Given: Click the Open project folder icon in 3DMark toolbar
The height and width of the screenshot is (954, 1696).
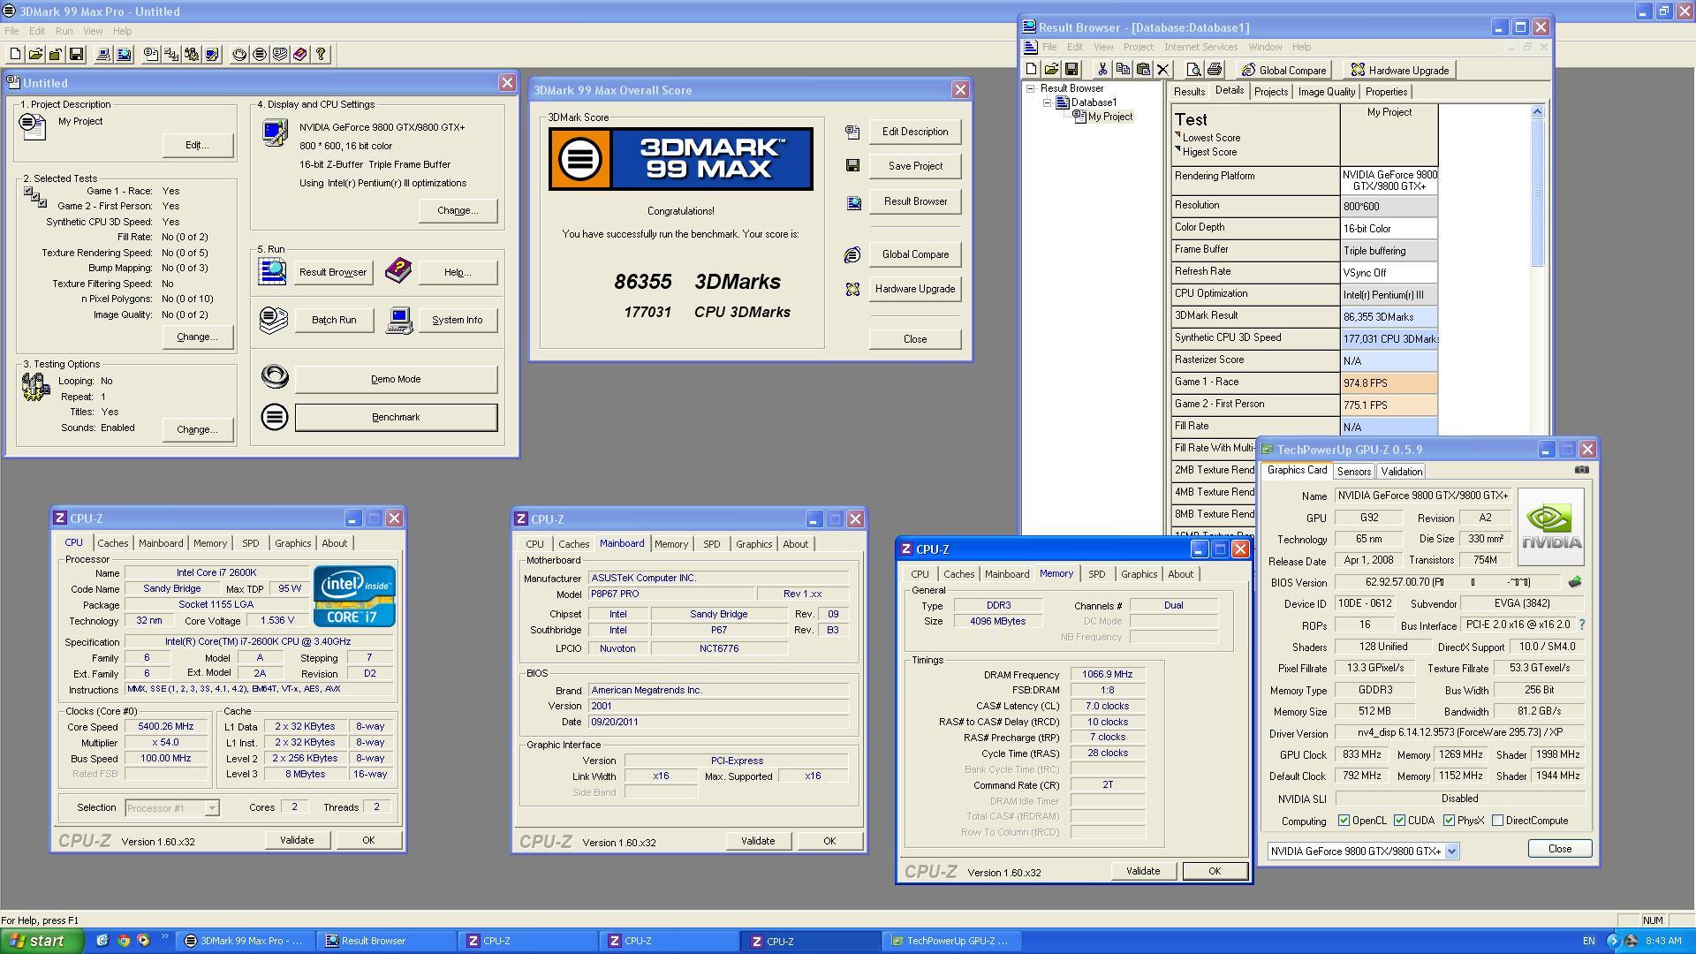Looking at the screenshot, I should (x=35, y=55).
